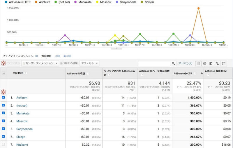This screenshot has width=233, height=148.
Task: Click the purple Munakata legend dot
Action: pyautogui.click(x=75, y=2)
